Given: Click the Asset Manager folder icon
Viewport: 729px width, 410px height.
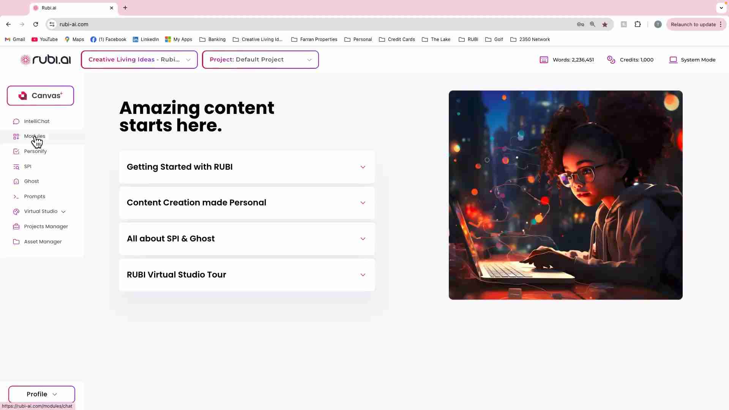Looking at the screenshot, I should [x=16, y=242].
